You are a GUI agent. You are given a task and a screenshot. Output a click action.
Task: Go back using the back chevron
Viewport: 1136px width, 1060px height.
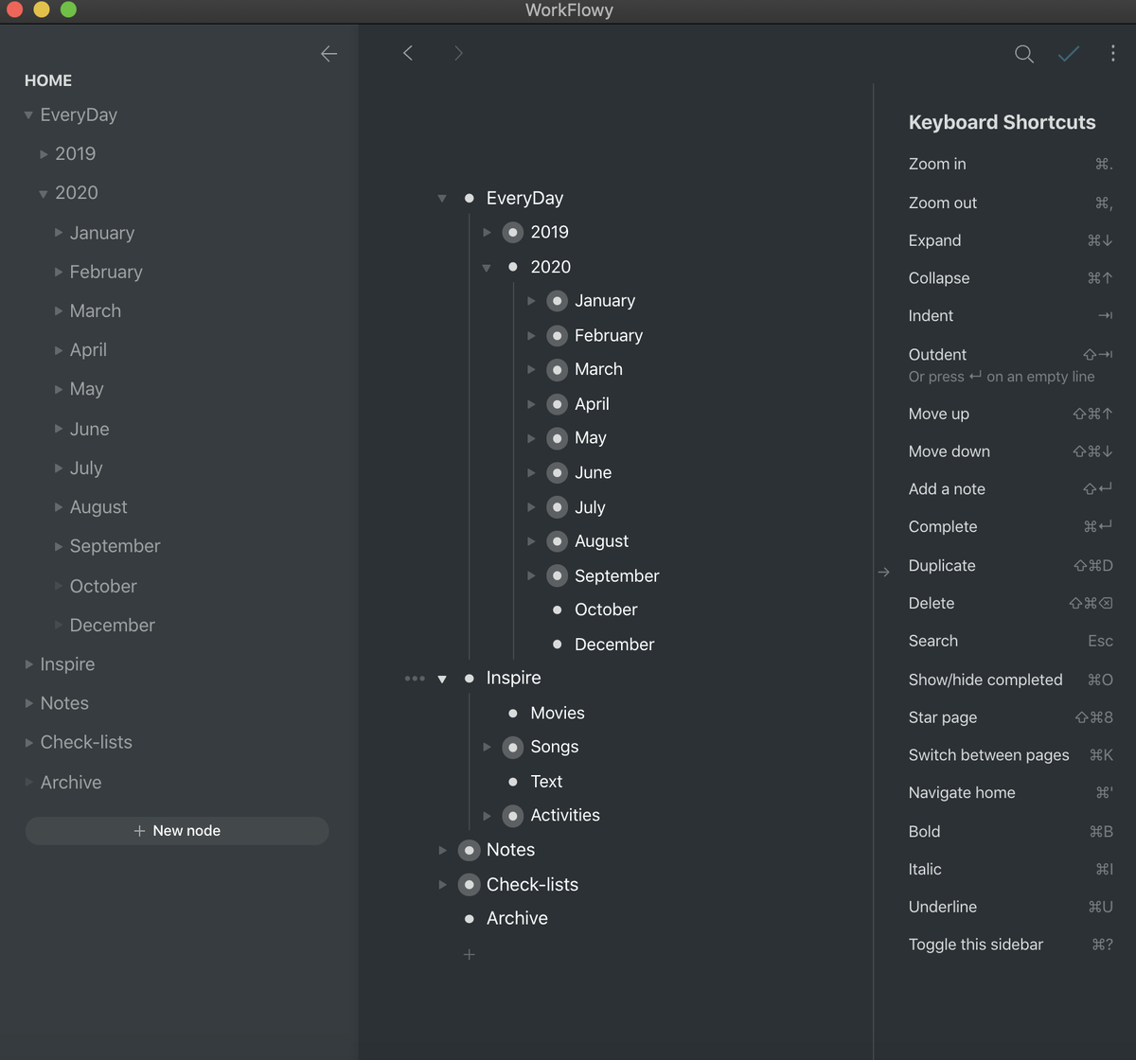pyautogui.click(x=408, y=53)
